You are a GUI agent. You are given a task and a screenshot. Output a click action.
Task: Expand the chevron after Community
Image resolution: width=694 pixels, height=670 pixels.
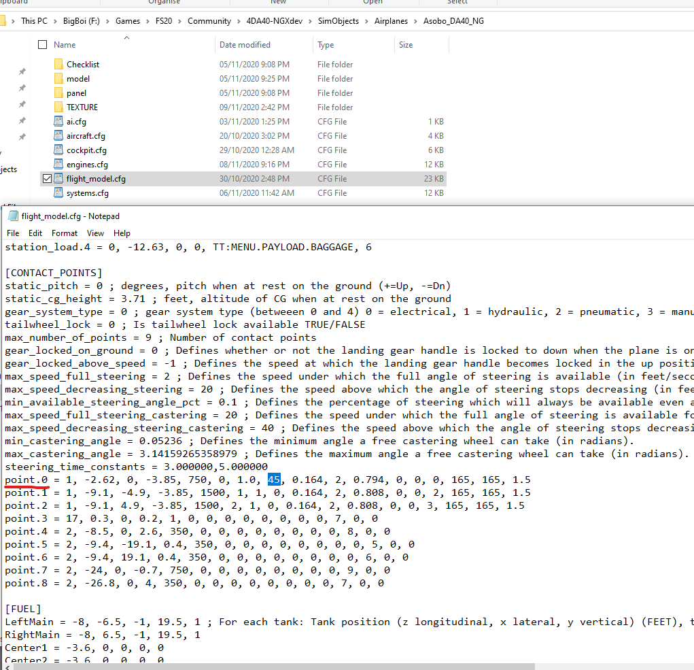[x=239, y=21]
